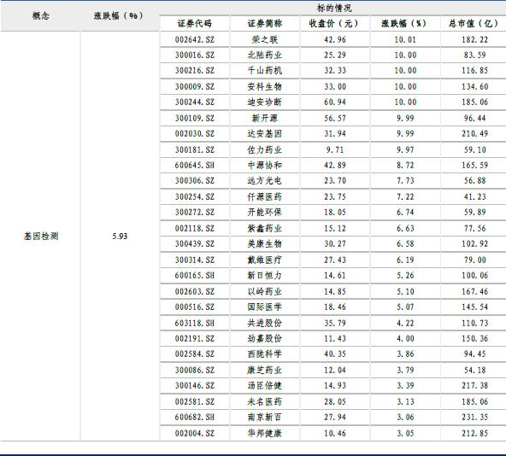Click the 华邦健康 stock name
The height and width of the screenshot is (456, 506).
point(265,433)
